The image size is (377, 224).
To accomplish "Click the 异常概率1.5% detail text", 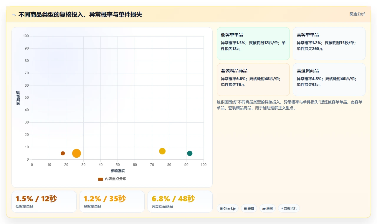I will 234,43.
